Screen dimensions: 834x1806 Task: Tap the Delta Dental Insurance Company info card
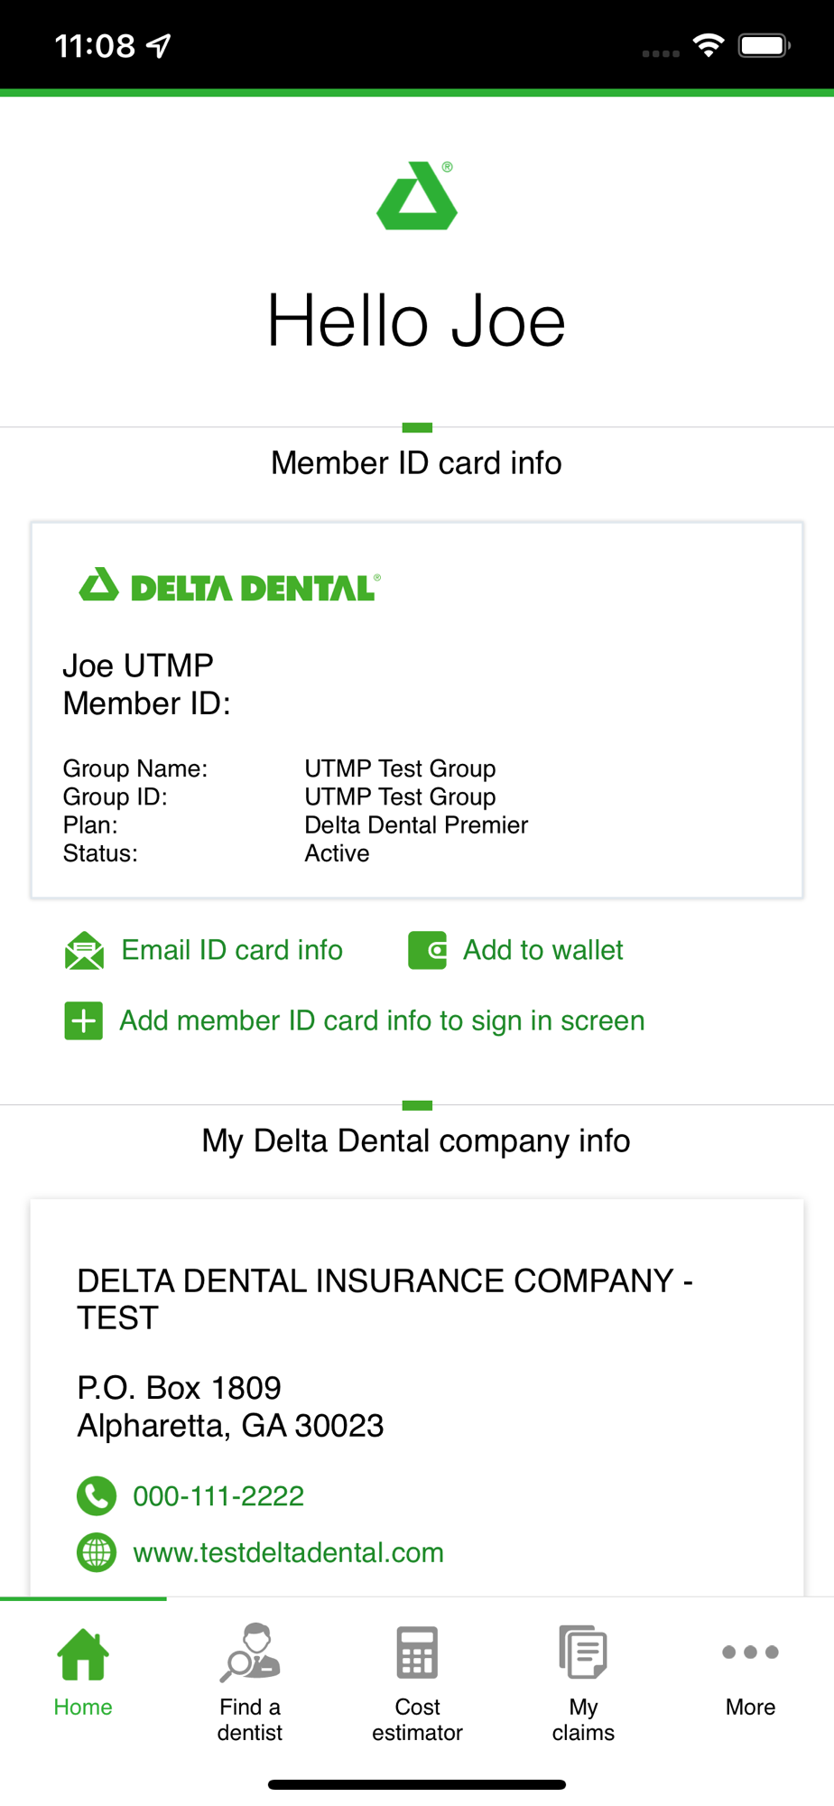point(417,1398)
